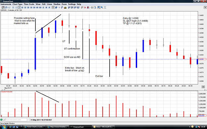Open the Help menu

pyautogui.click(x=79, y=4)
